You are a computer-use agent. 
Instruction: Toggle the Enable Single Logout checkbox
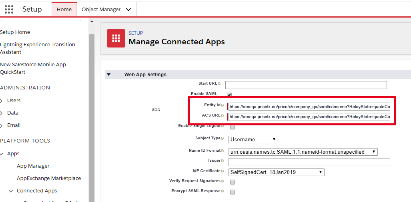[x=233, y=127]
